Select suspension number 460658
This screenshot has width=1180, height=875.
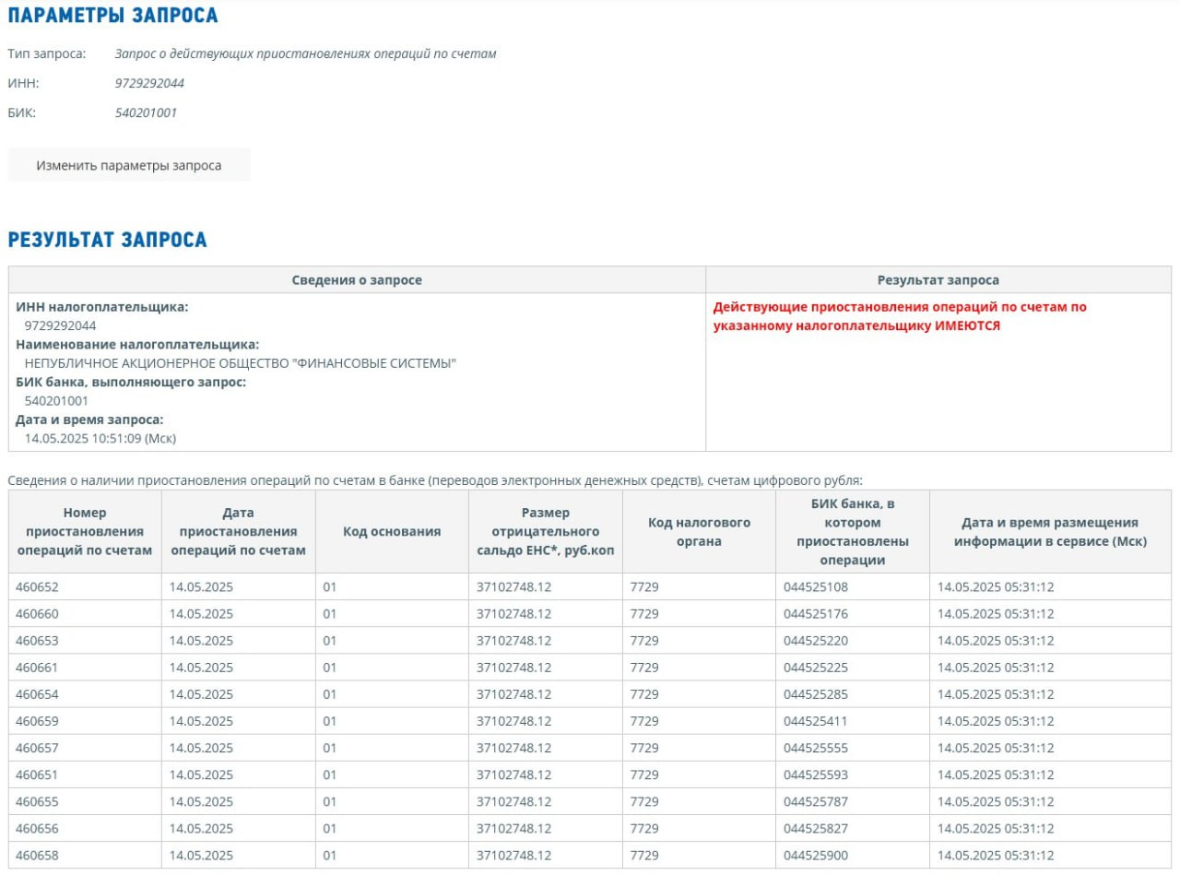coord(37,855)
